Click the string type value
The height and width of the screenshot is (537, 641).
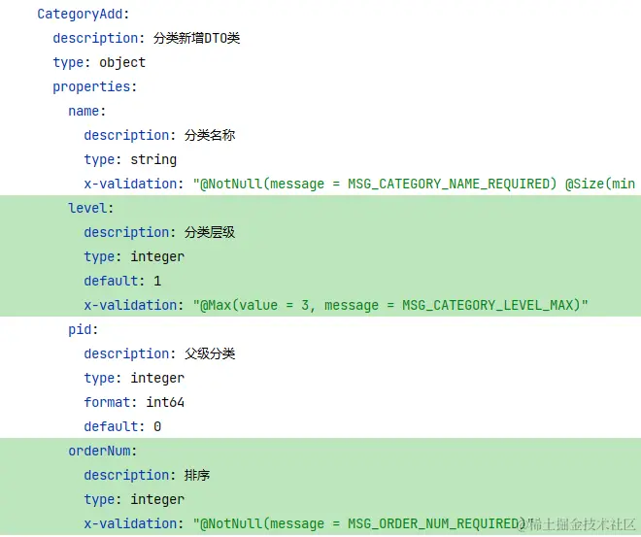[x=153, y=159]
